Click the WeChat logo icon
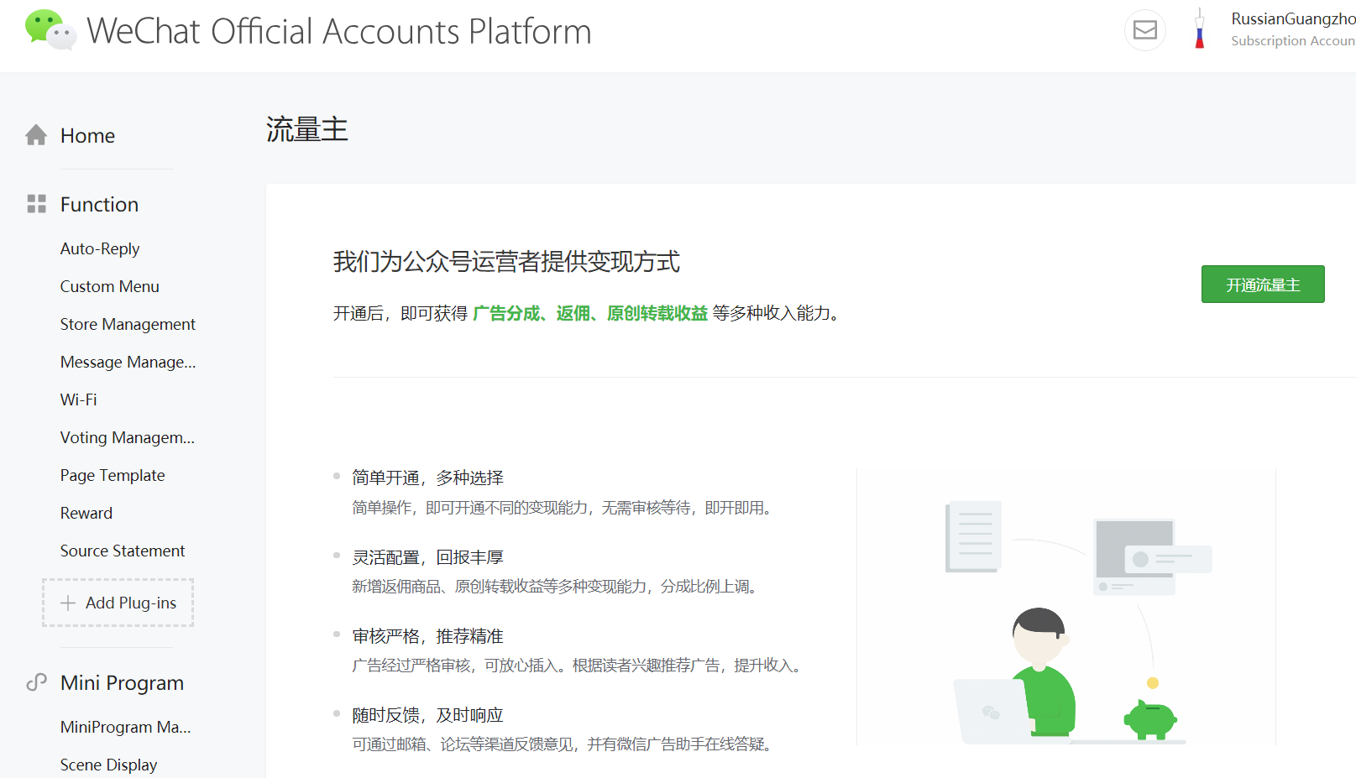This screenshot has width=1356, height=778. point(51,30)
